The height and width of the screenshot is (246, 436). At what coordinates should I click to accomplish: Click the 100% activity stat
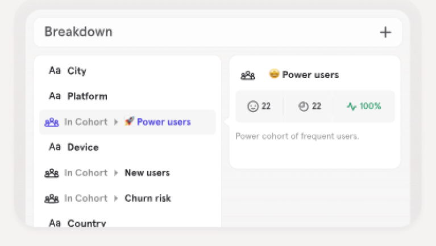(369, 106)
